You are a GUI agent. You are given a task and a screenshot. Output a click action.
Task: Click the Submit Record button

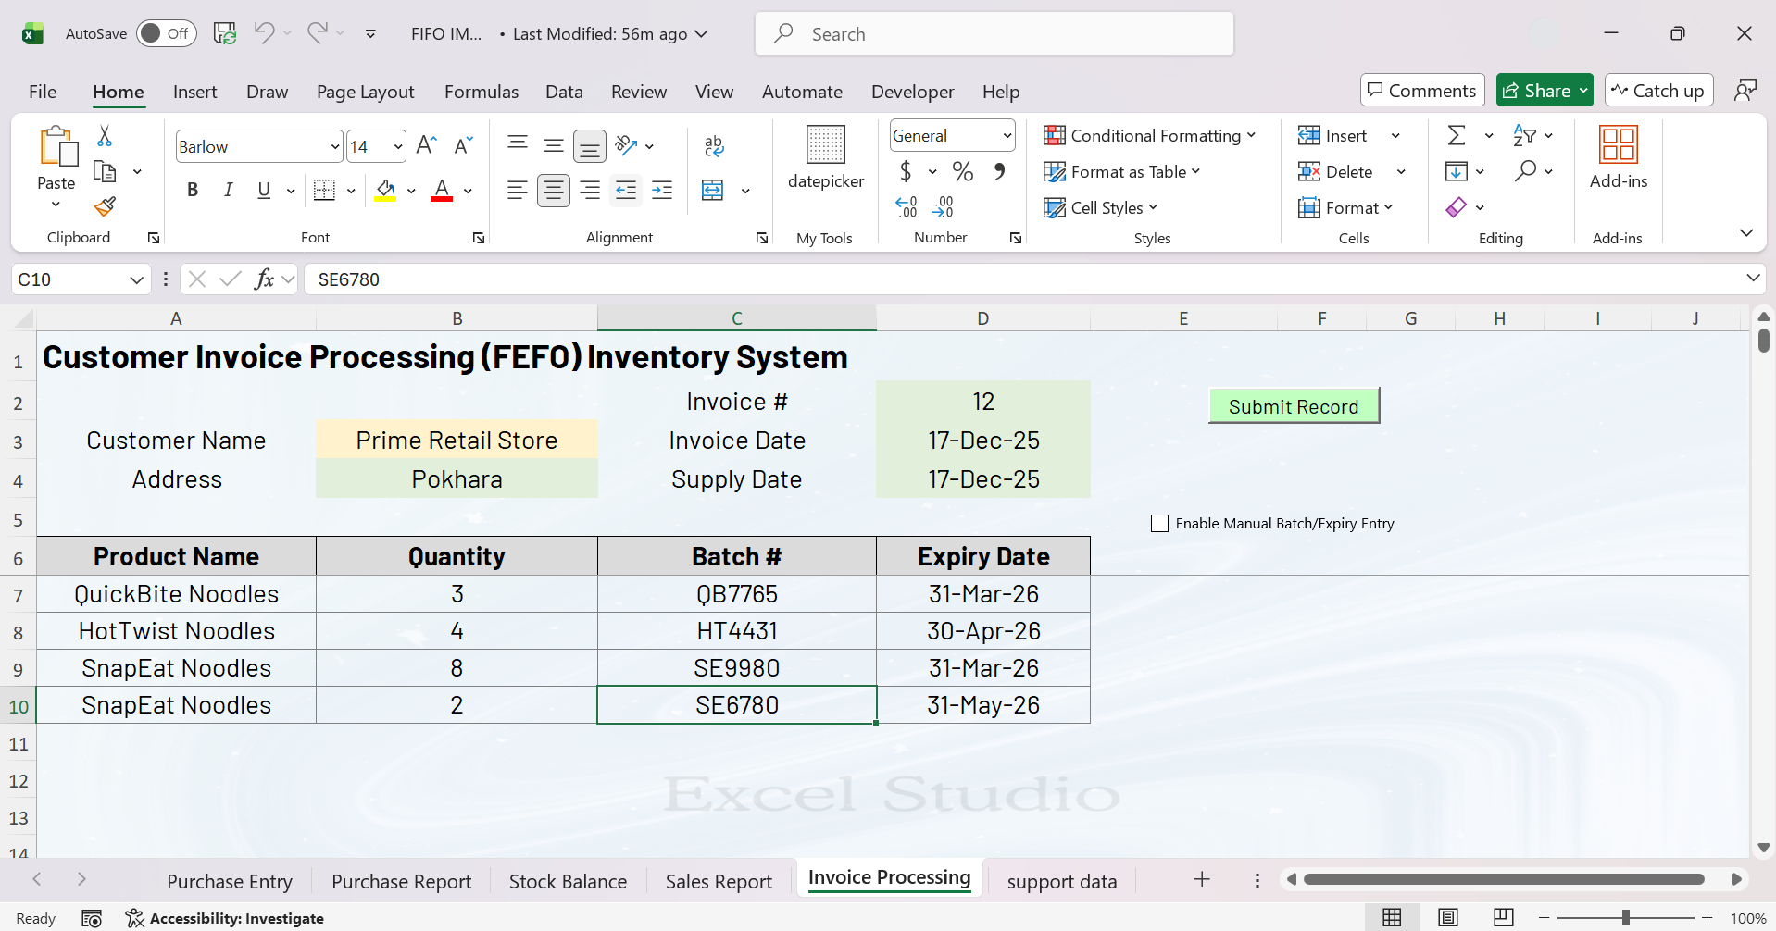click(1294, 406)
